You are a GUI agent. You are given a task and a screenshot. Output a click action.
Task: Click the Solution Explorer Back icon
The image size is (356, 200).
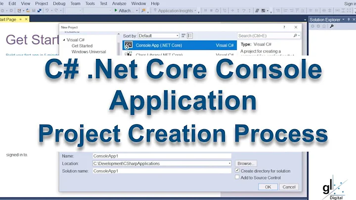tap(312, 26)
